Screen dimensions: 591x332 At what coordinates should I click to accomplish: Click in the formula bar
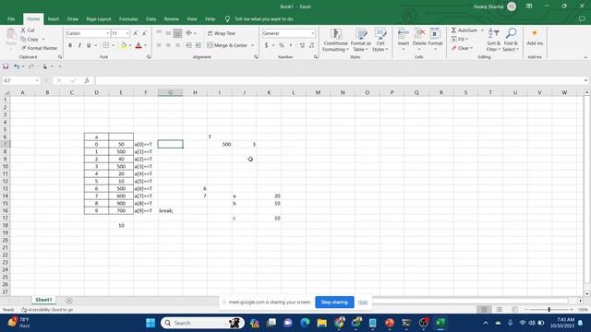[x=339, y=80]
